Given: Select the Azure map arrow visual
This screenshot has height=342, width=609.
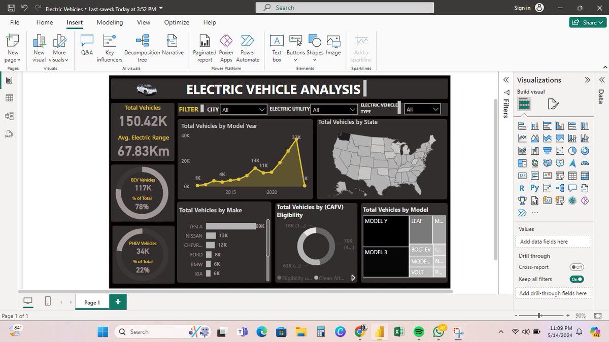Looking at the screenshot, I should [x=572, y=163].
